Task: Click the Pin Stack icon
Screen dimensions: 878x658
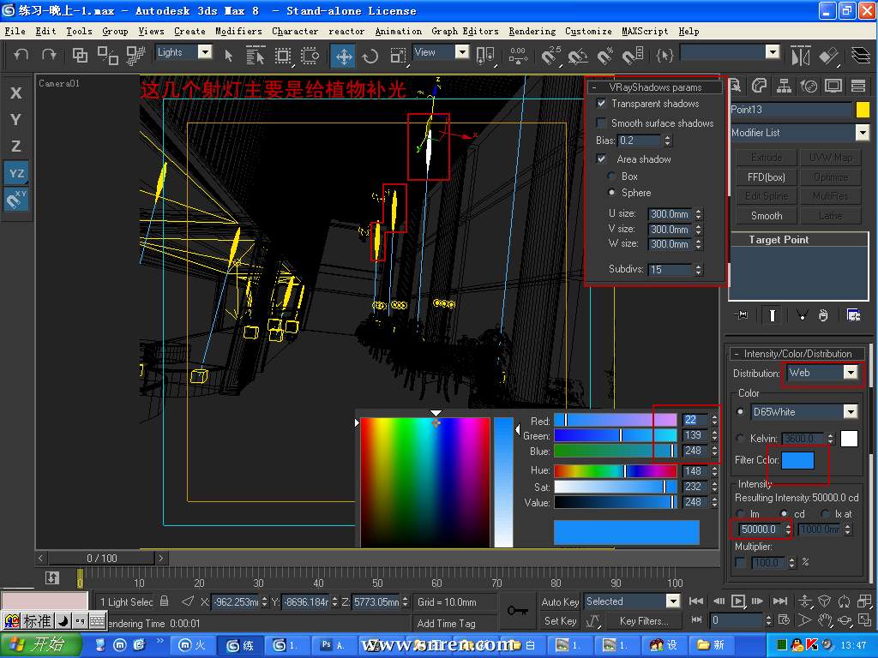Action: 742,315
